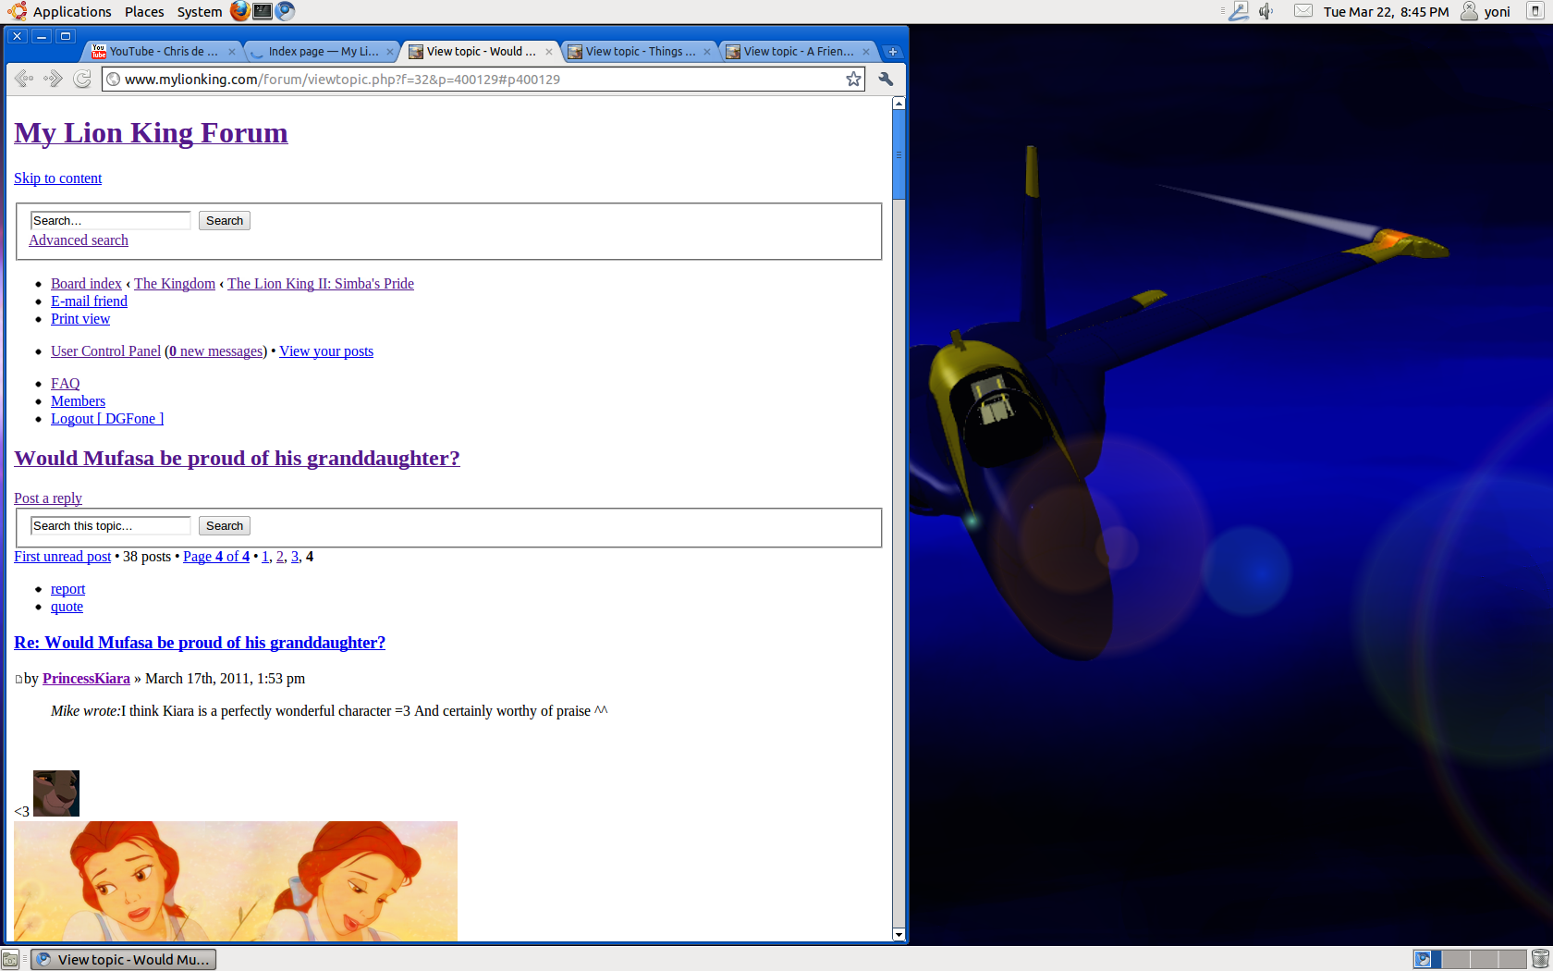Open the Places menu
1553x971 pixels.
[x=144, y=11]
